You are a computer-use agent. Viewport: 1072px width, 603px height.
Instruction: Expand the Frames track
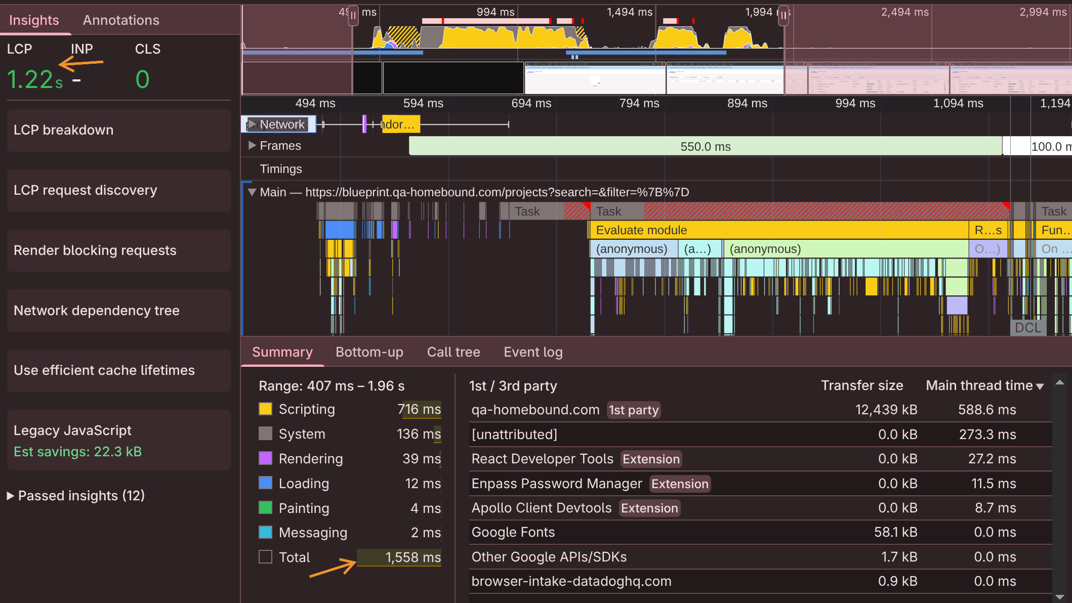[x=252, y=146]
